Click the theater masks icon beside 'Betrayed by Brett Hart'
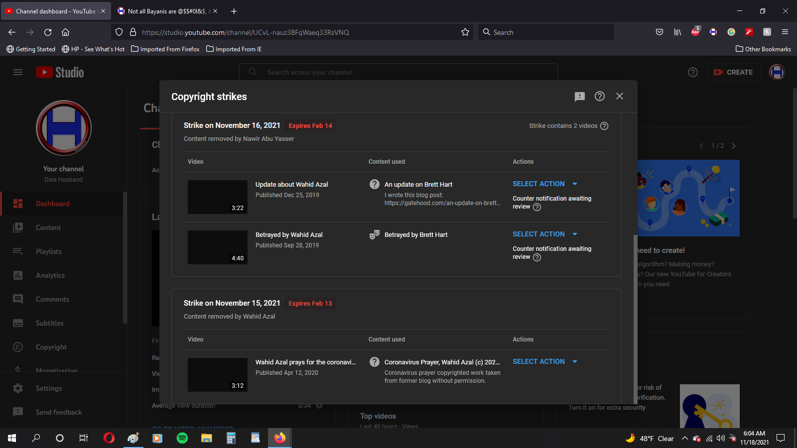The image size is (797, 448). 375,234
